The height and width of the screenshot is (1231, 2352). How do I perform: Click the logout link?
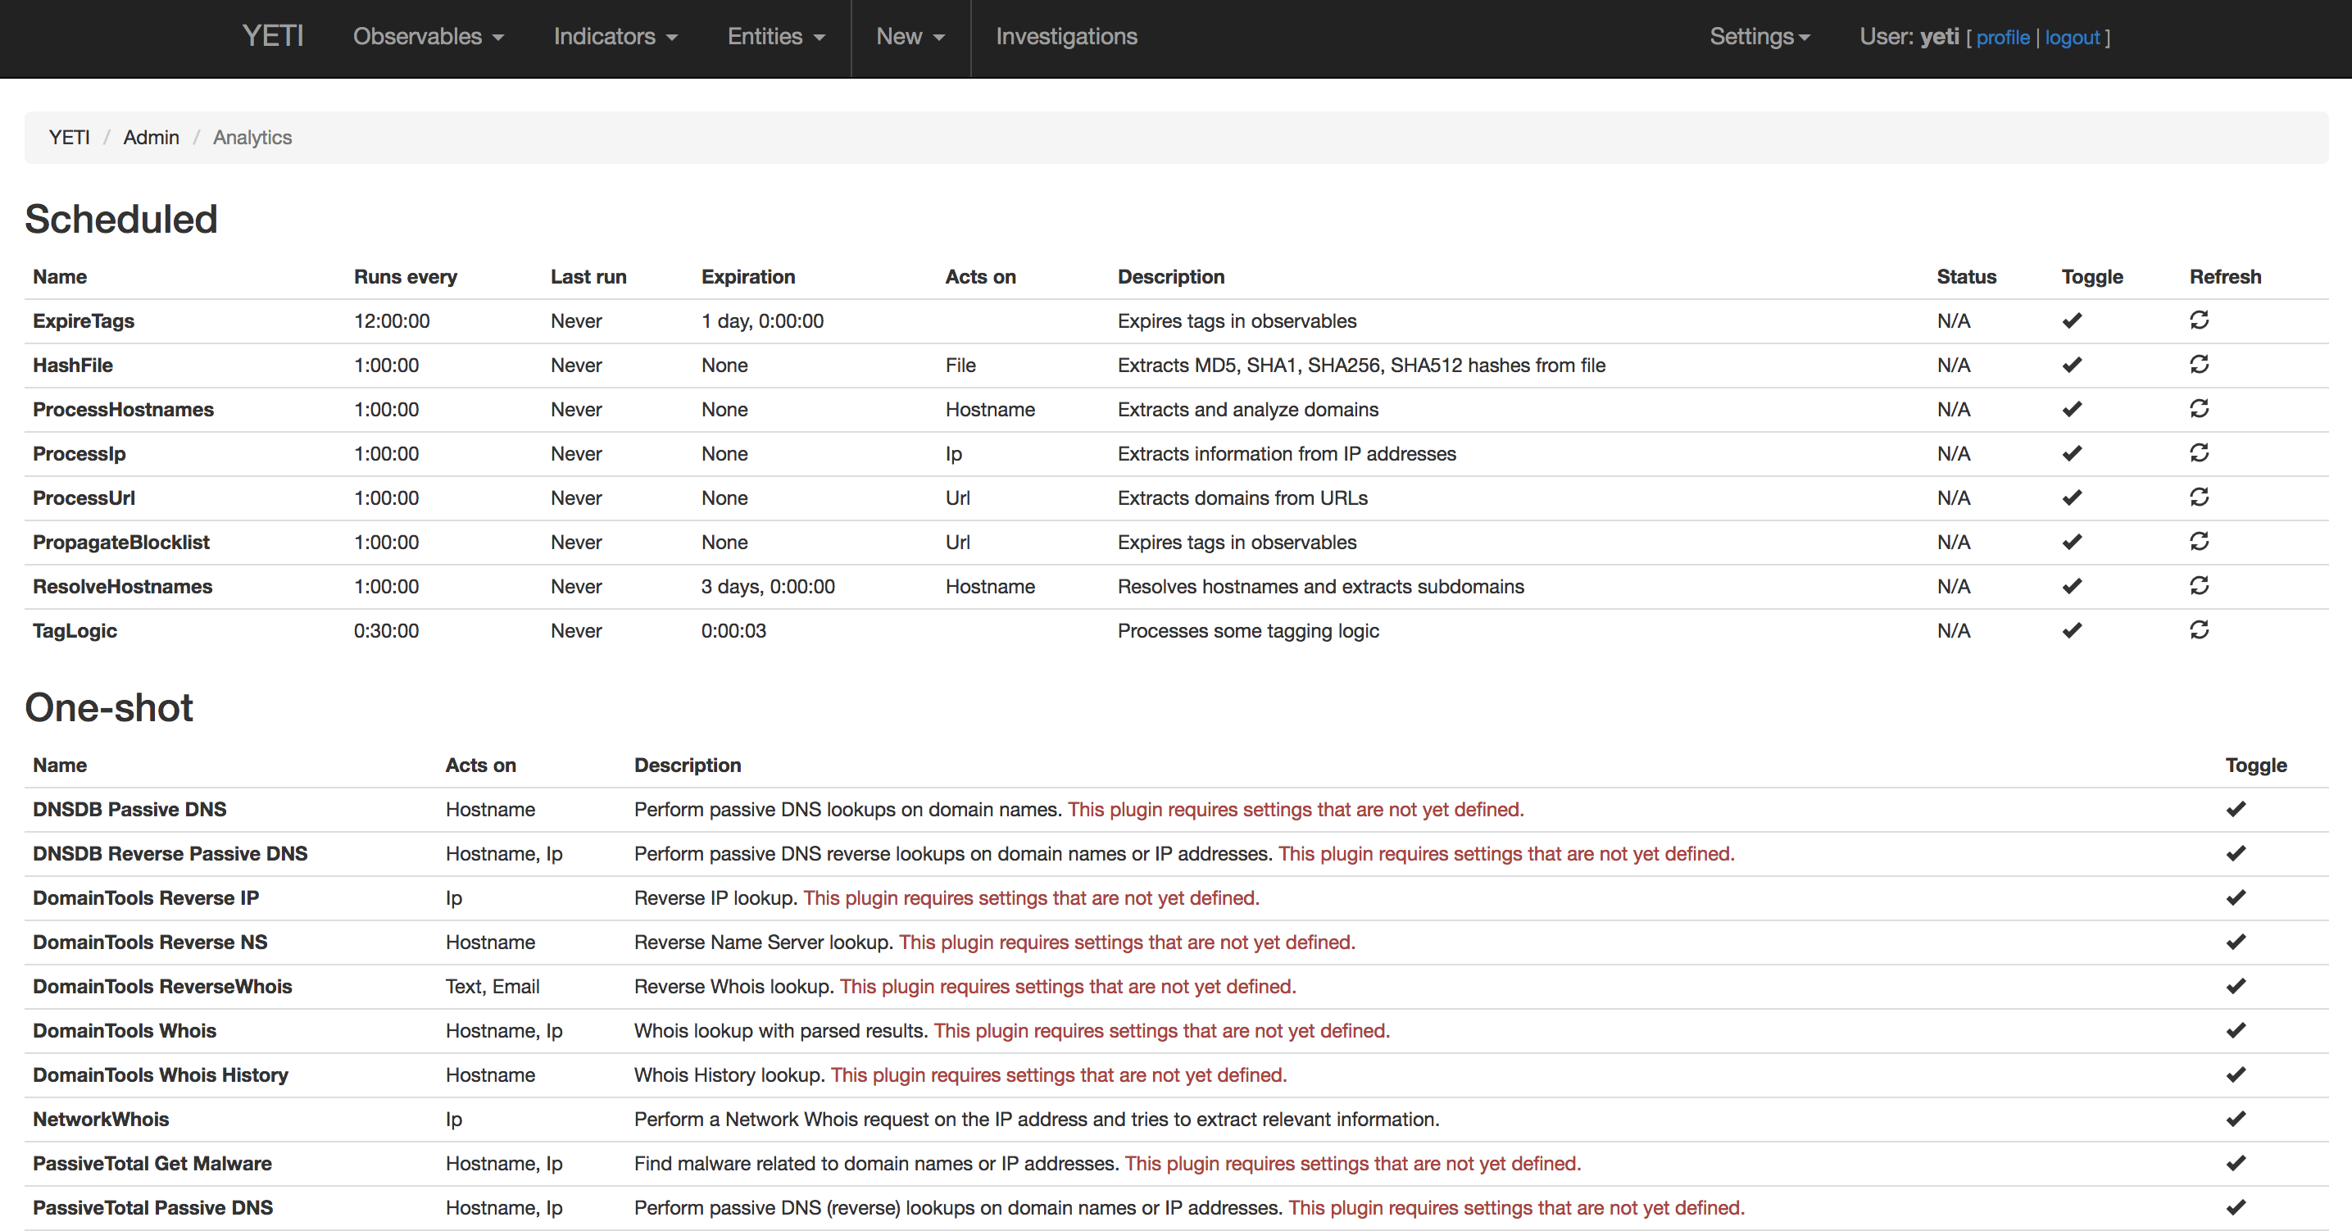2072,38
